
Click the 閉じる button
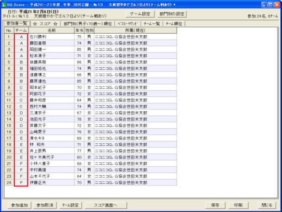point(267,205)
